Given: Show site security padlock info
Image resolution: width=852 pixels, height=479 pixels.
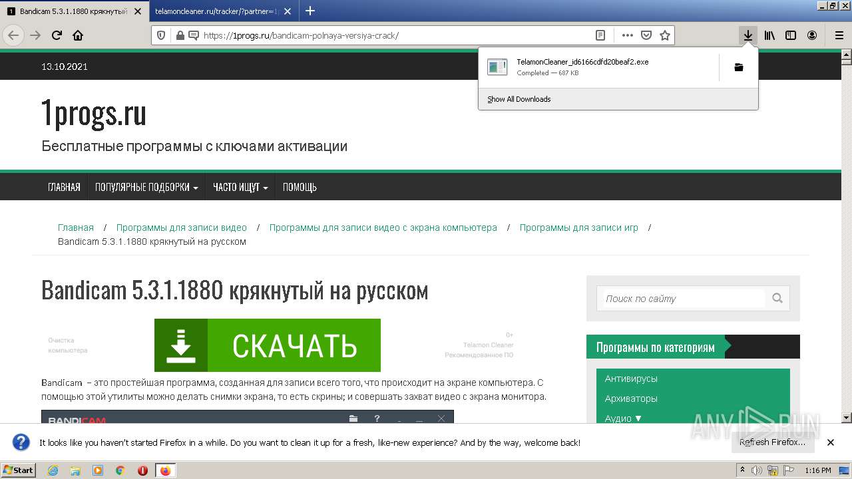Looking at the screenshot, I should pyautogui.click(x=180, y=35).
